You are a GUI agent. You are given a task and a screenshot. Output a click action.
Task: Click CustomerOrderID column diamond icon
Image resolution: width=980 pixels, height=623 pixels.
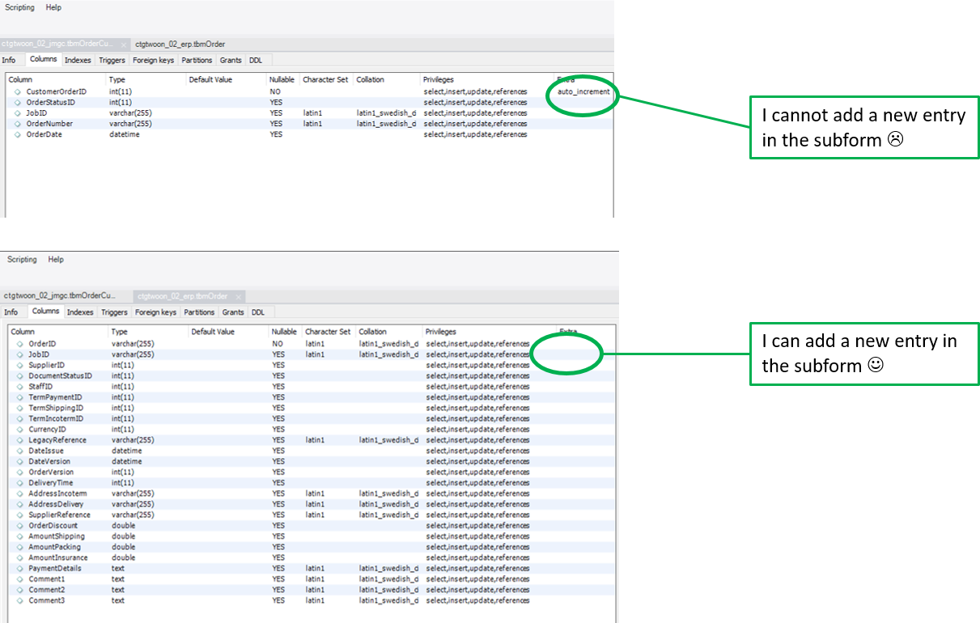pos(18,92)
